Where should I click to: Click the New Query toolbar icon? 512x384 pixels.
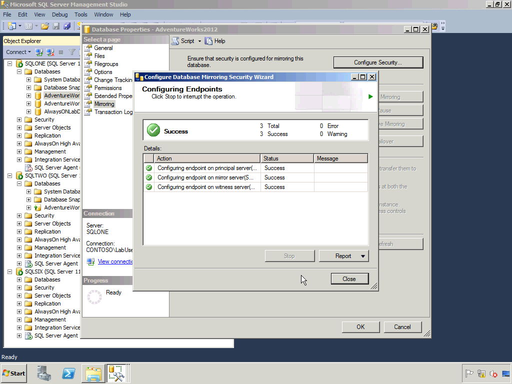tap(12, 26)
